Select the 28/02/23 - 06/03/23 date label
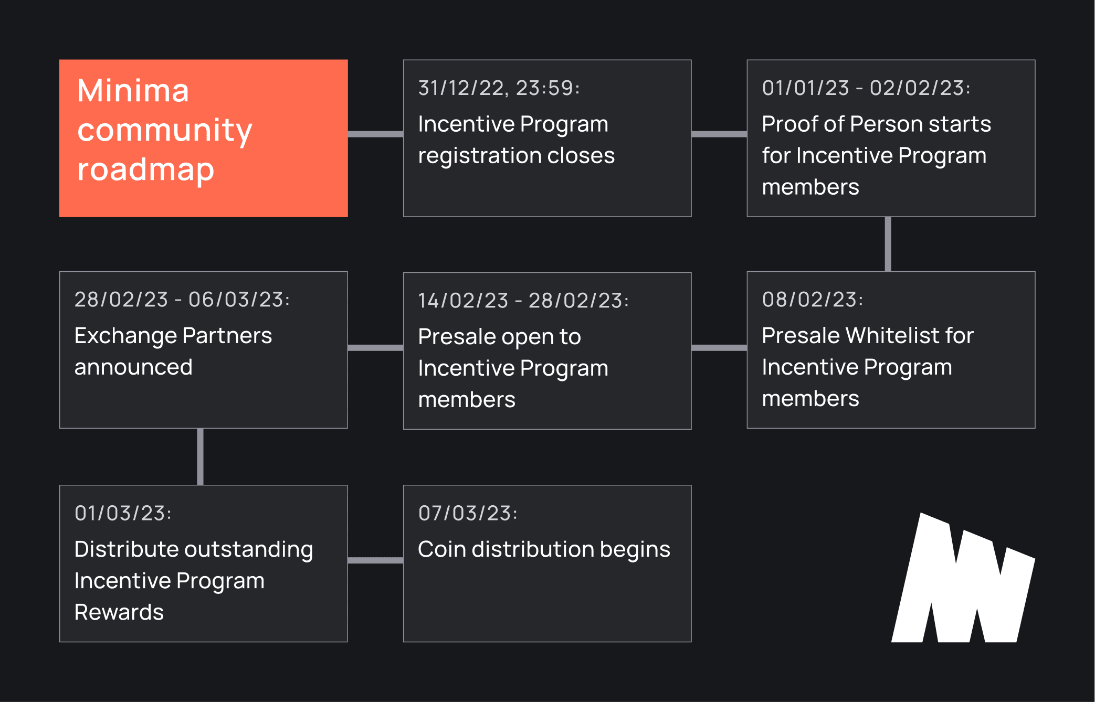The height and width of the screenshot is (702, 1095). (182, 299)
